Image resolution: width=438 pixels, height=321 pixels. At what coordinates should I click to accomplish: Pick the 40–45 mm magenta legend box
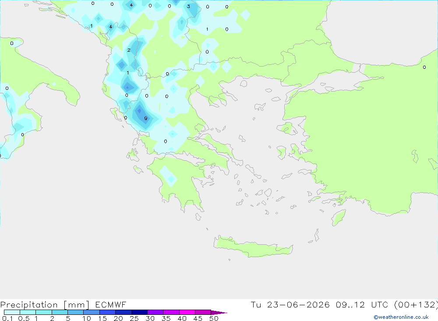[x=187, y=312]
